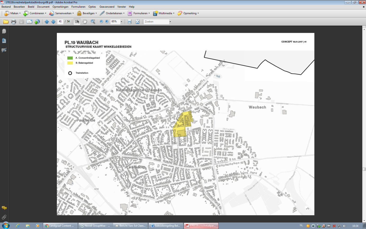Image resolution: width=366 pixels, height=229 pixels.
Task: Go to the previous page arrow
Action: click(x=47, y=22)
